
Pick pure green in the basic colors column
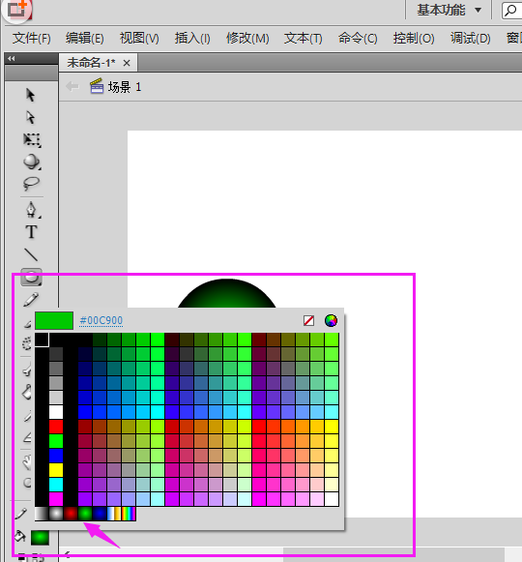(x=56, y=441)
